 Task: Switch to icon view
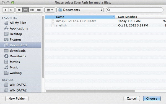[x=19, y=10]
